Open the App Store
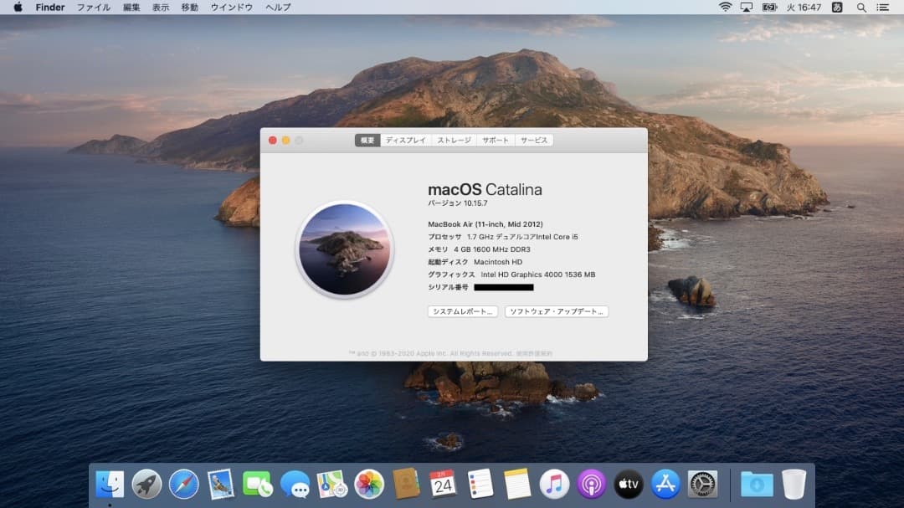The image size is (904, 508). click(x=665, y=484)
